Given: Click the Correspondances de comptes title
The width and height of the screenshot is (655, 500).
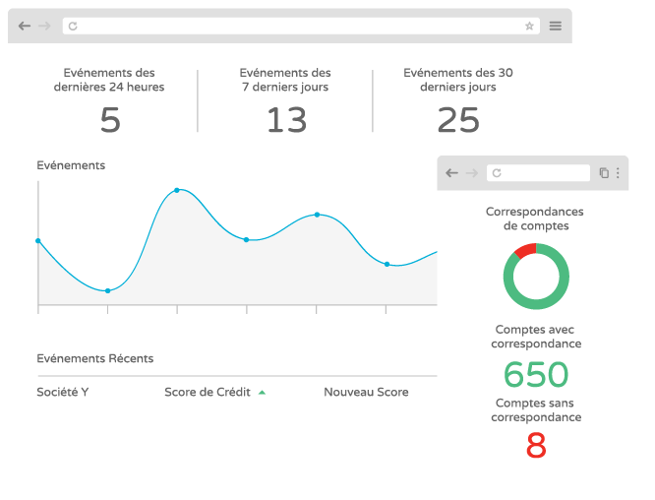Looking at the screenshot, I should click(535, 219).
